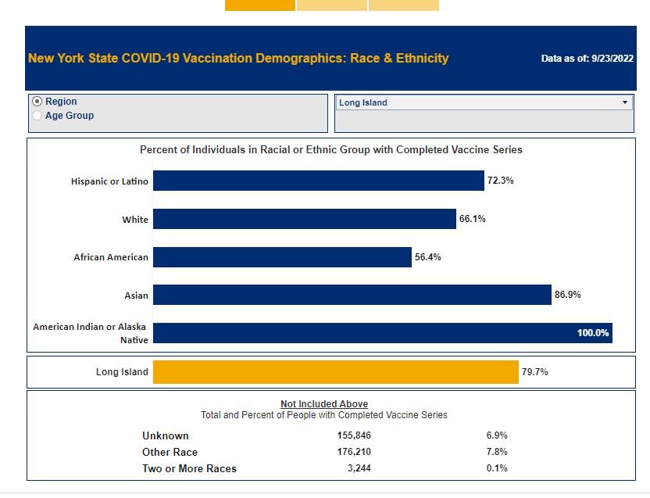This screenshot has height=498, width=650.
Task: Click the dashboard title Race & Ethnicity
Action: click(238, 58)
